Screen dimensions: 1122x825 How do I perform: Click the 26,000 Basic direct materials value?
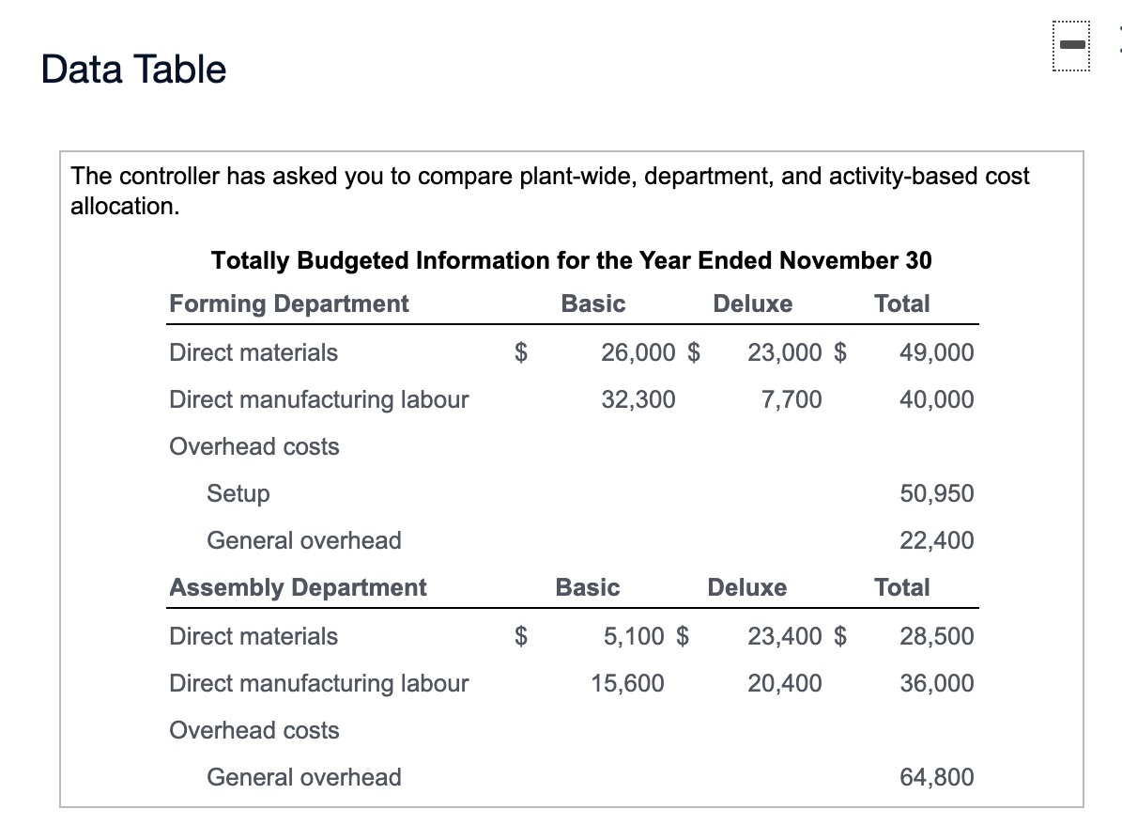click(638, 352)
